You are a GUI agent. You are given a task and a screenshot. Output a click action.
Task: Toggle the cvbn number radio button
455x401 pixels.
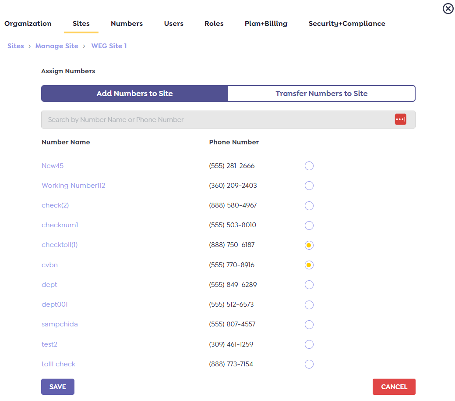pyautogui.click(x=309, y=265)
